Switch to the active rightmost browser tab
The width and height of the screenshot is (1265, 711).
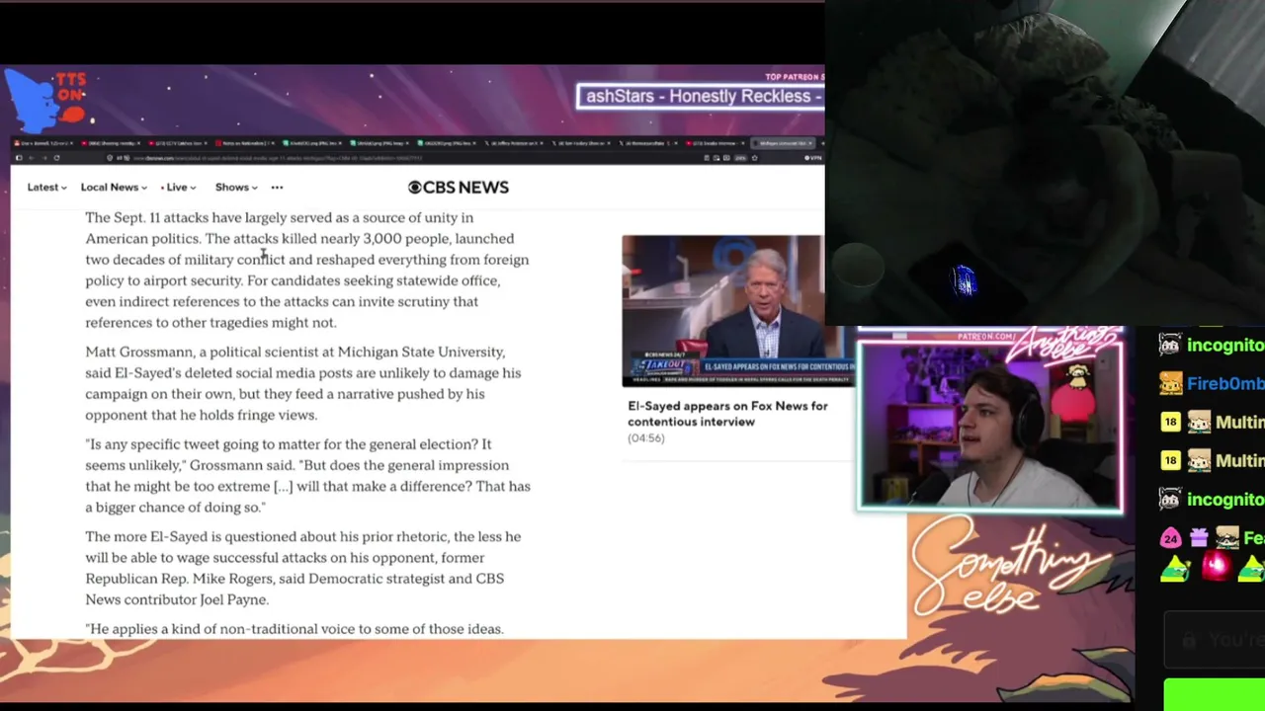click(785, 143)
